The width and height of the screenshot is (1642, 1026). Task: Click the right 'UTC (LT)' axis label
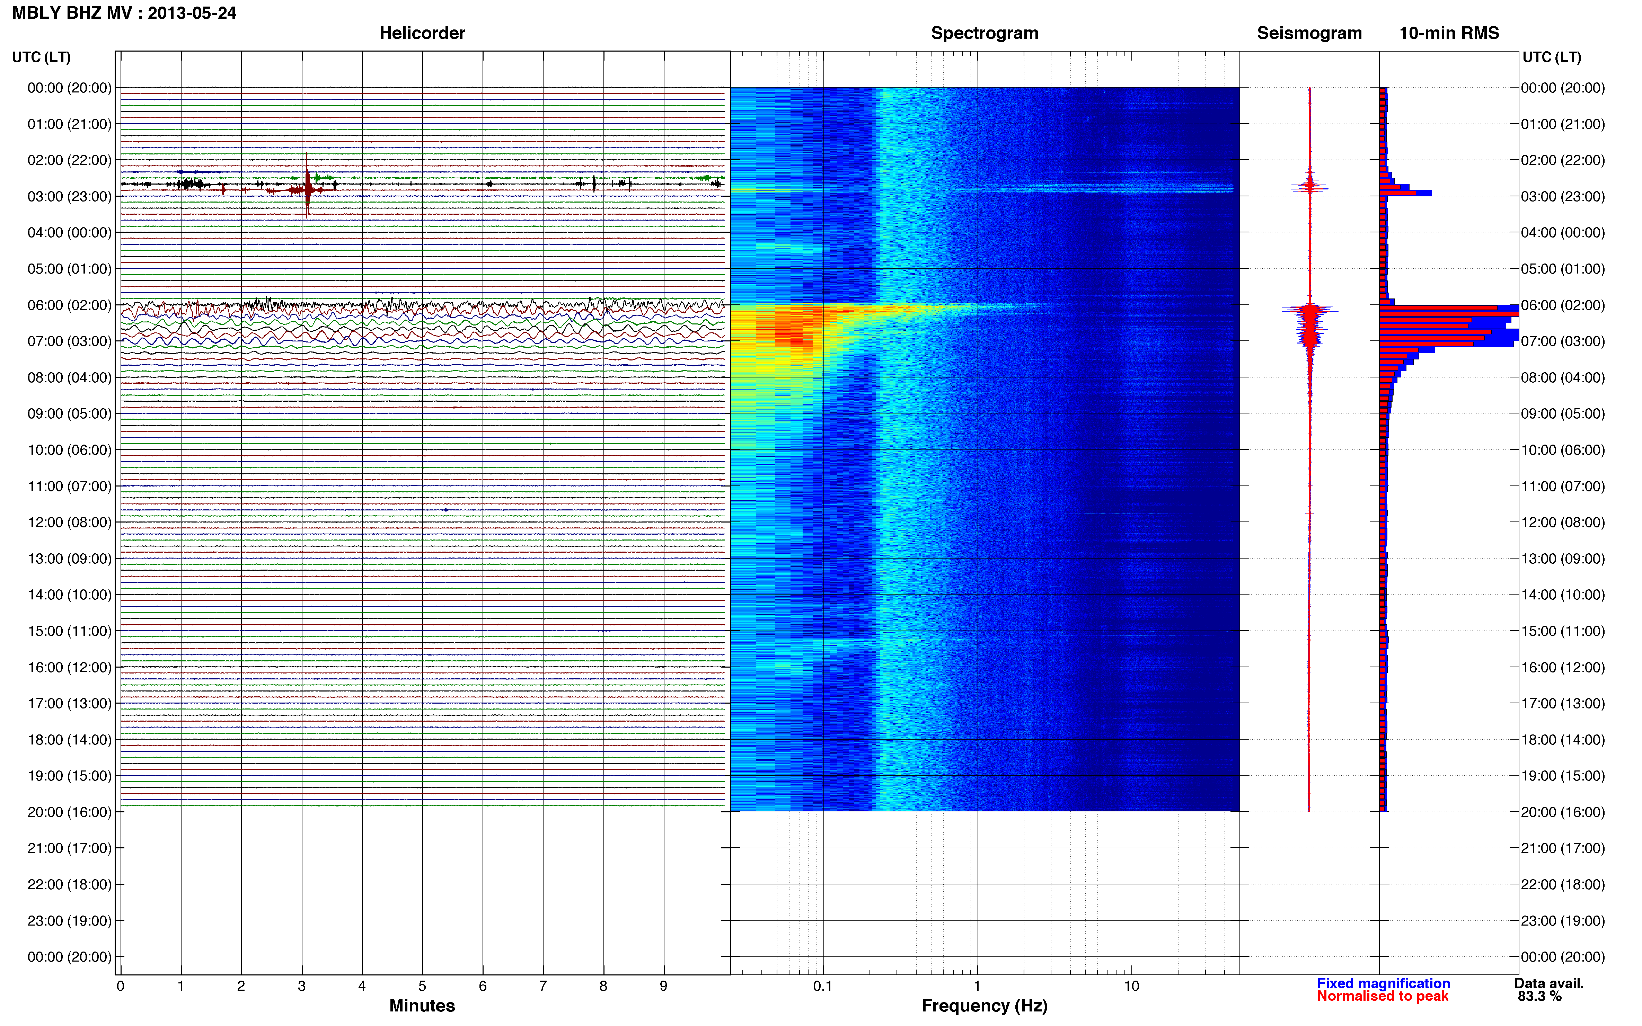pos(1552,57)
